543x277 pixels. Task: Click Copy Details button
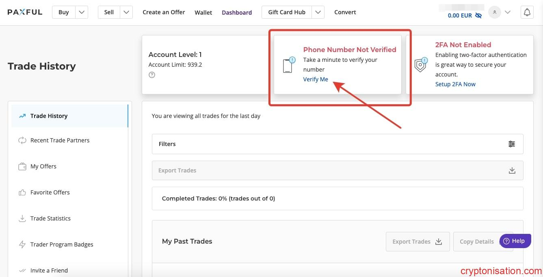(476, 242)
